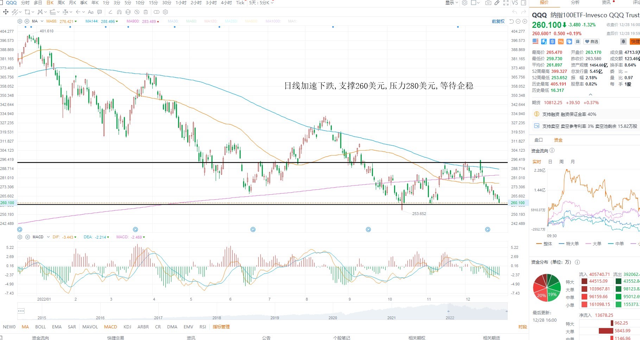Switch to 分时 intraday view
Image resolution: width=640 pixels, height=340 pixels.
click(25, 3)
